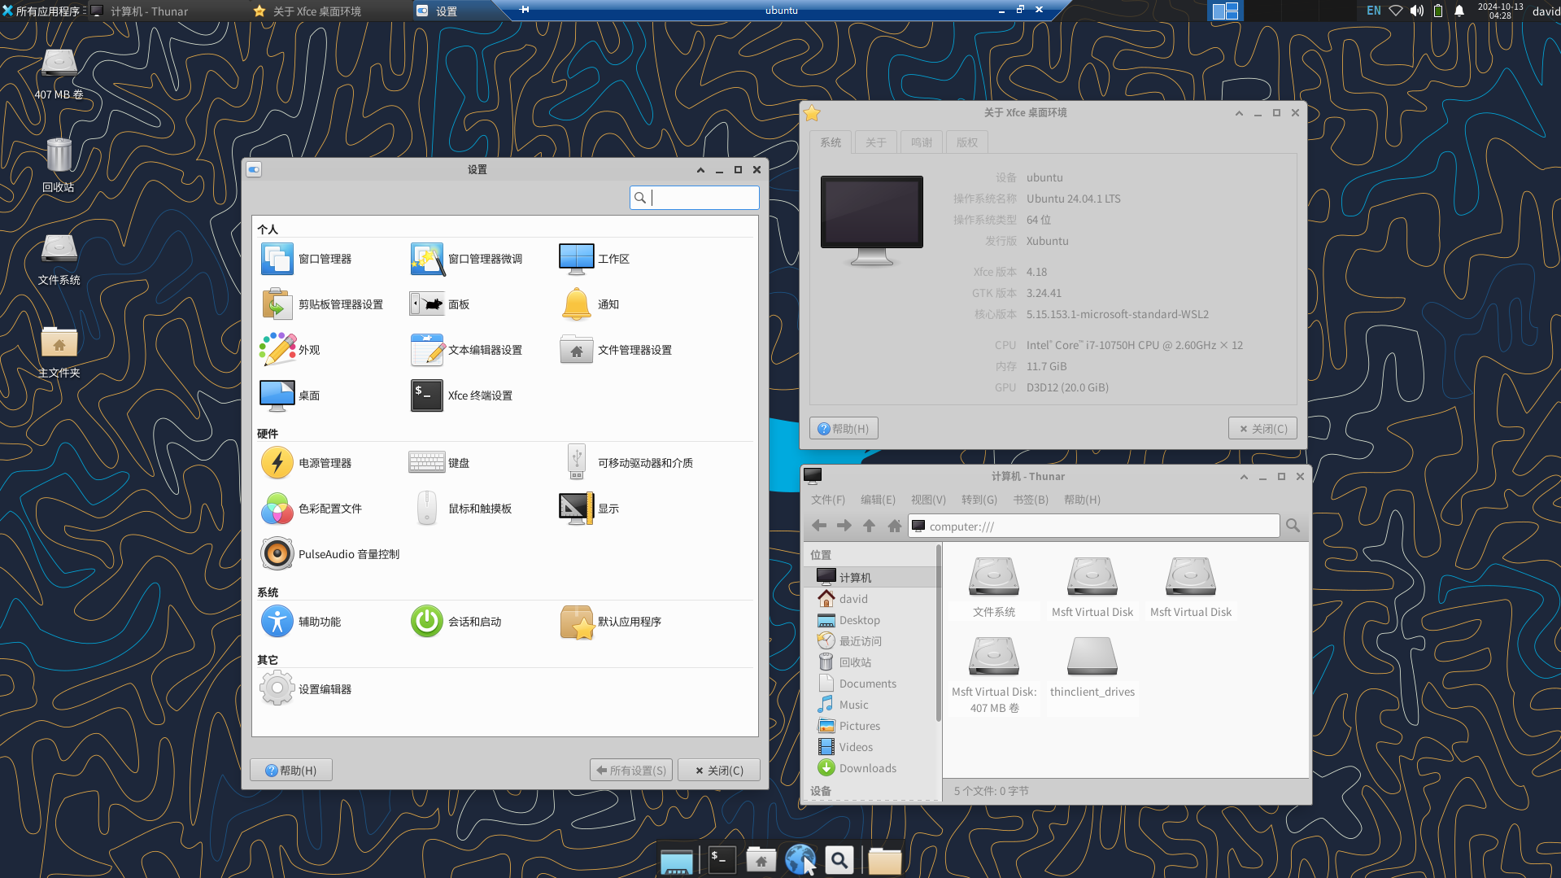Click Close (关闭) button in Settings window
Screen dimensions: 1561x878
pos(719,770)
